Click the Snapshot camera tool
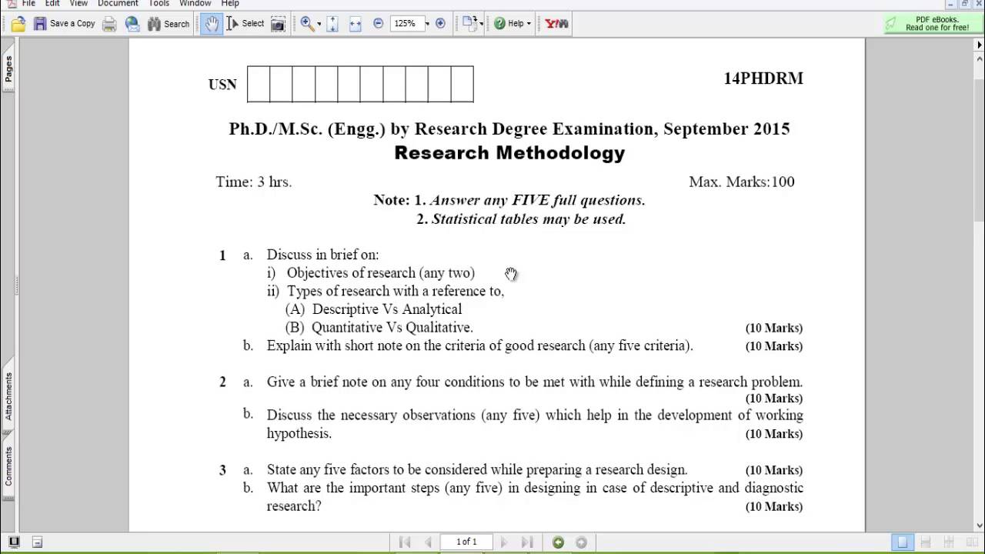 tap(278, 24)
